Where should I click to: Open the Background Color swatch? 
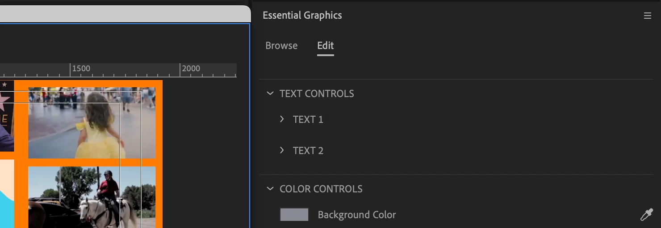(294, 215)
